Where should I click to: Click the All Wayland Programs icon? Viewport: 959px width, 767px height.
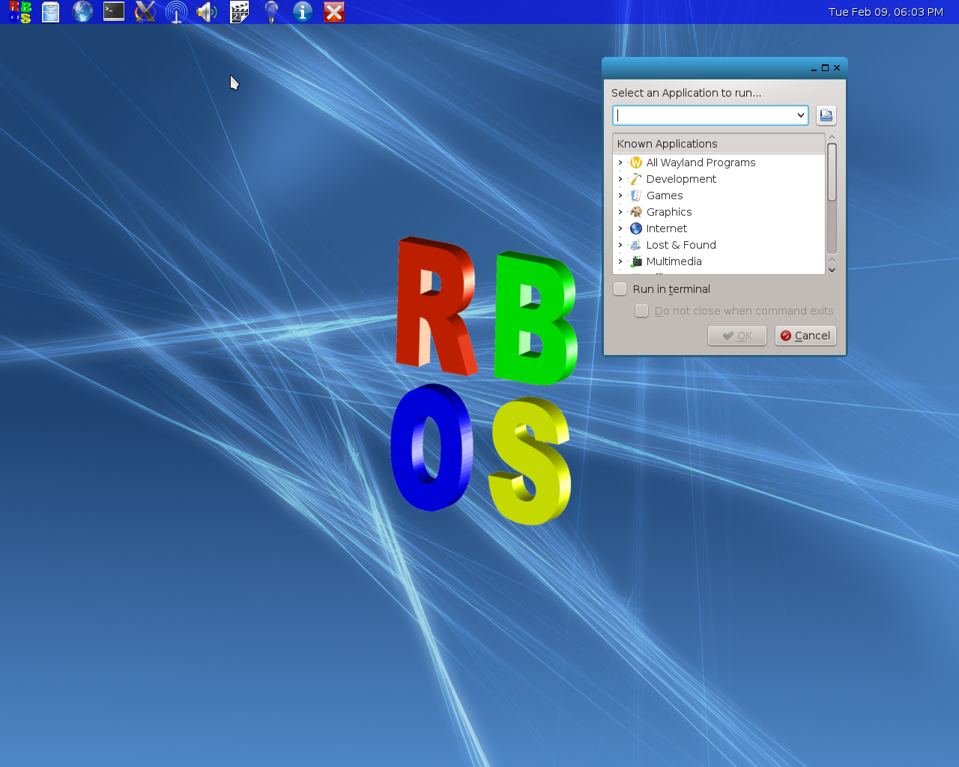[x=636, y=163]
